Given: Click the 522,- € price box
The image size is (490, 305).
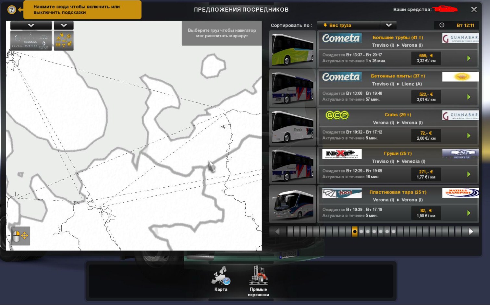Looking at the screenshot, I should 426,97.
